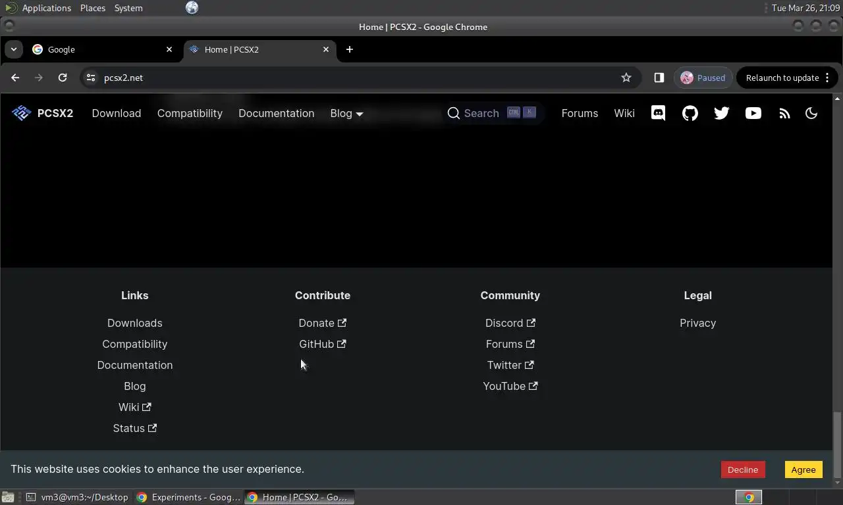Reload the pcsx2.net page
The width and height of the screenshot is (843, 505).
[63, 78]
